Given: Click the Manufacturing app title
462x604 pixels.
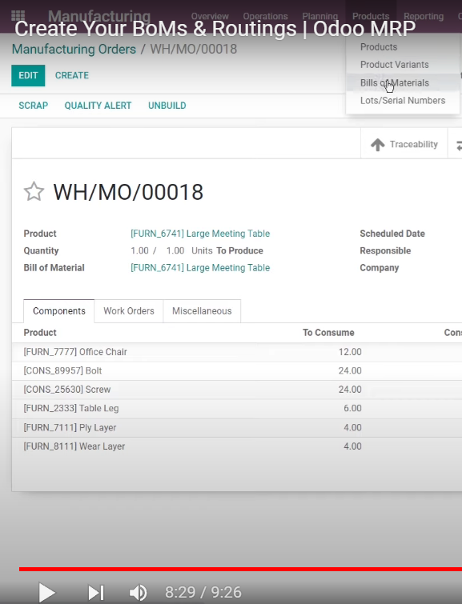Looking at the screenshot, I should pos(99,16).
